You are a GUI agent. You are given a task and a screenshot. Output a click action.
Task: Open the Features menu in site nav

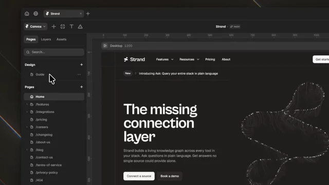coord(164,60)
